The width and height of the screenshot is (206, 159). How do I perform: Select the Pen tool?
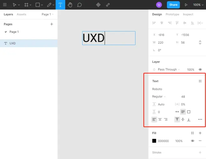(x=49, y=5)
